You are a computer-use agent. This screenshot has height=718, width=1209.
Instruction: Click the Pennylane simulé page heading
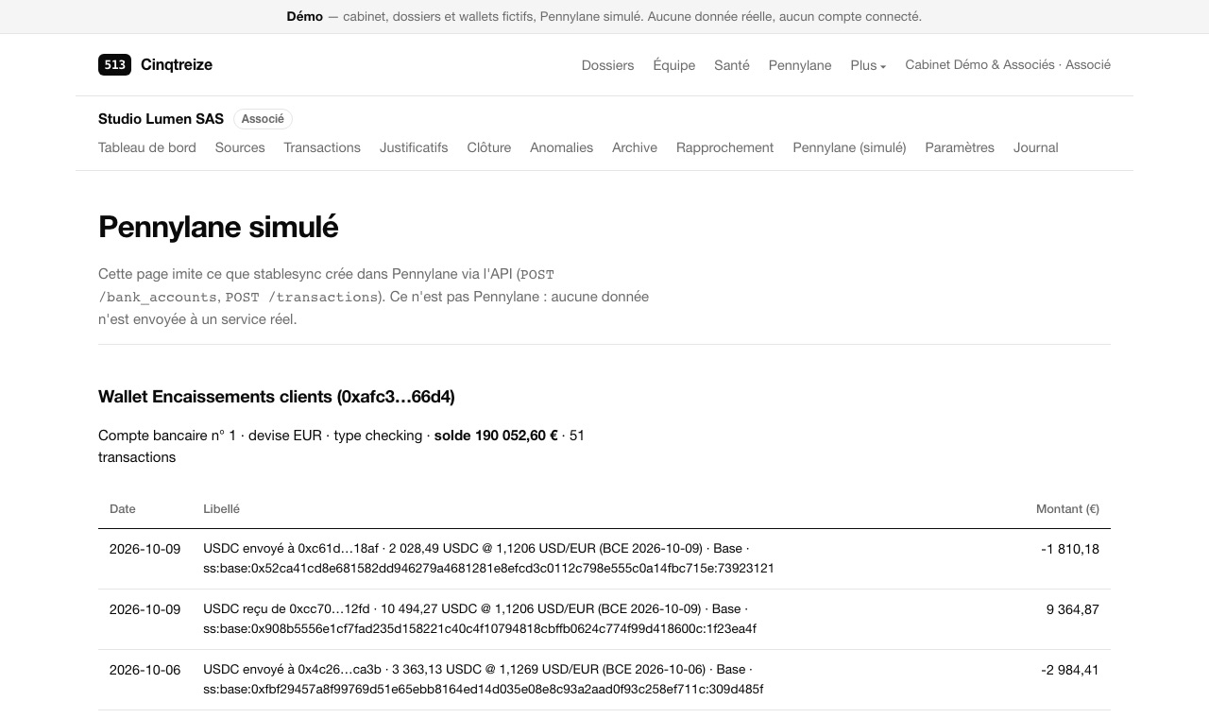pos(218,227)
